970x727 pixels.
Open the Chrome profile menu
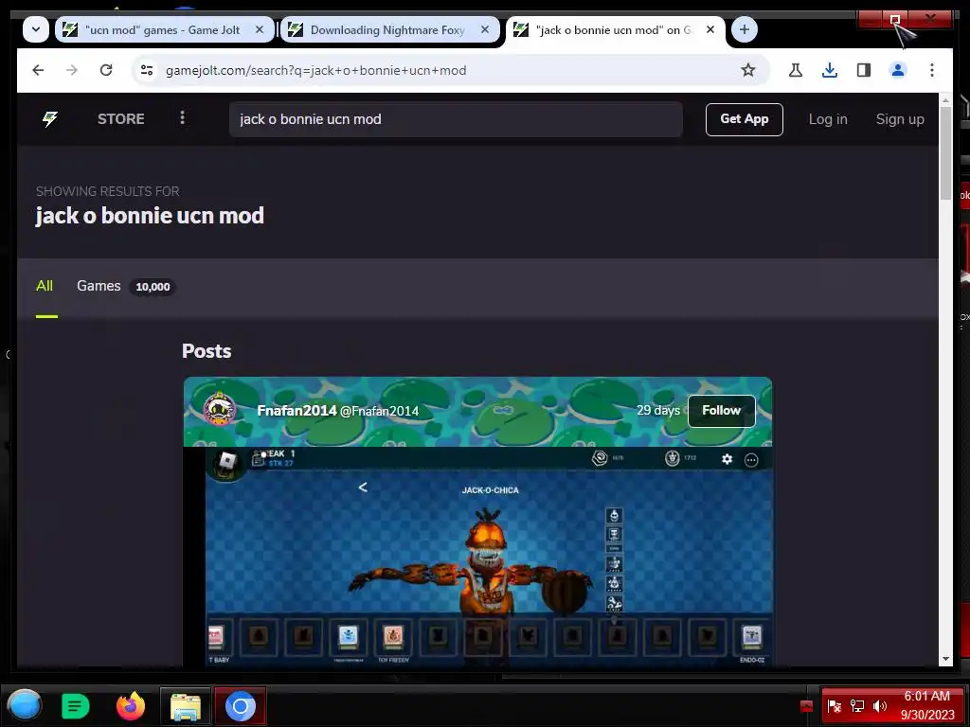pyautogui.click(x=898, y=70)
